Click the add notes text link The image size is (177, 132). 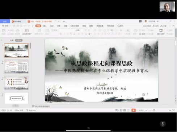tap(42, 106)
